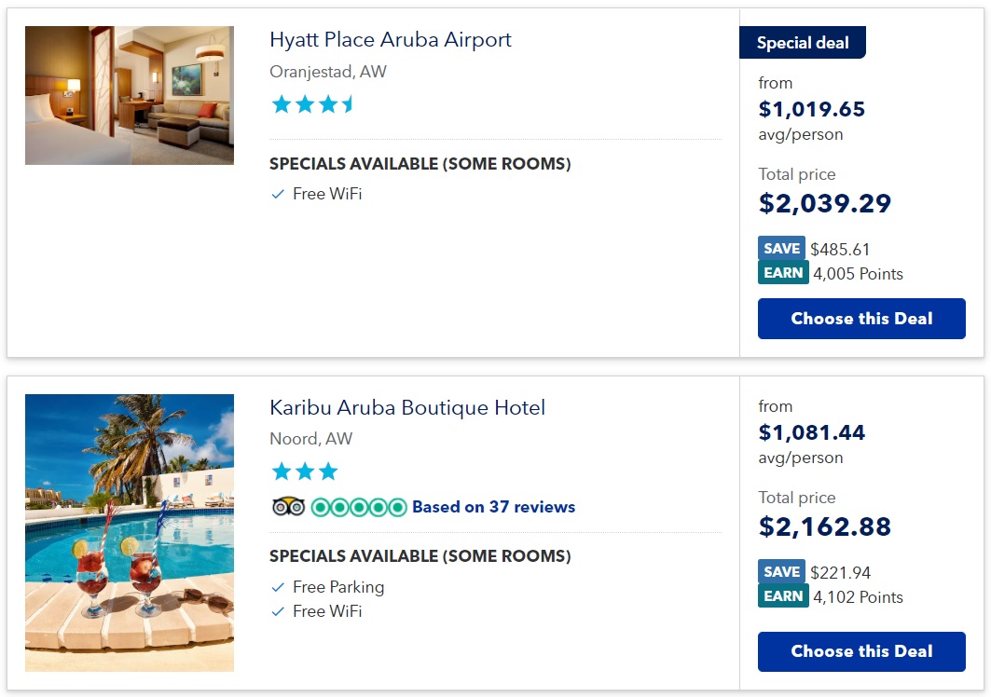Click the Karibu Aruba pool photo thumbnail
991x697 pixels.
click(130, 532)
